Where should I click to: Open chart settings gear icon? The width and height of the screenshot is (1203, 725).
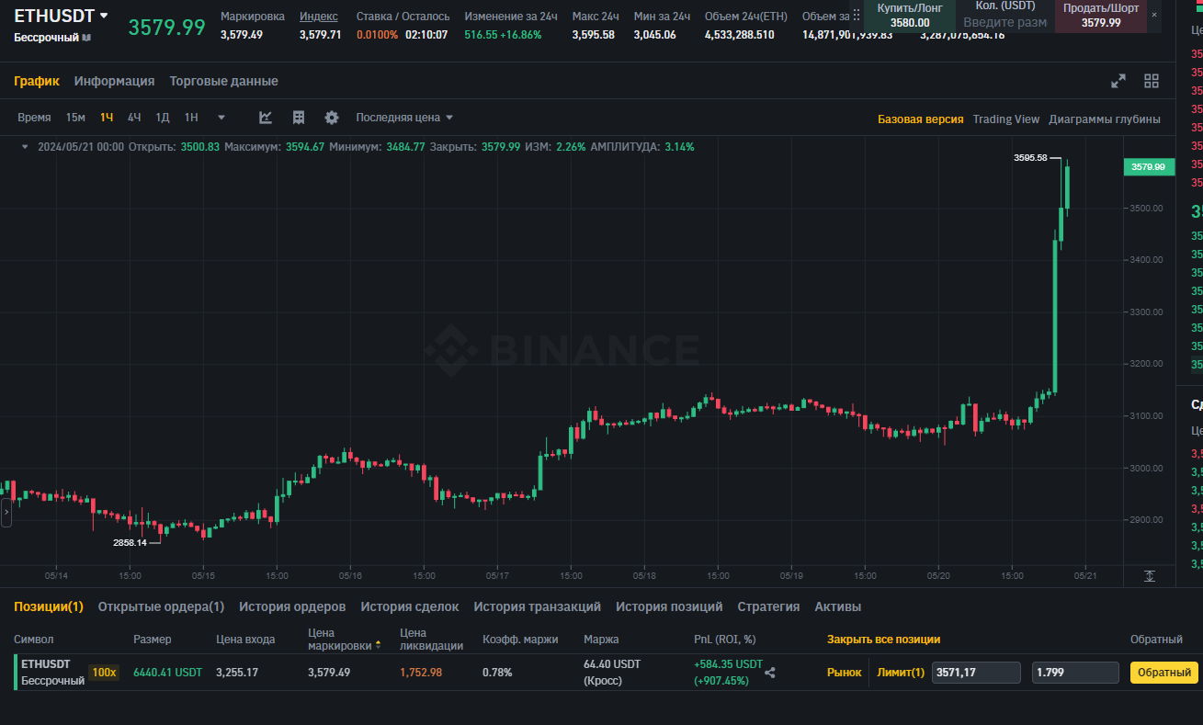click(332, 118)
